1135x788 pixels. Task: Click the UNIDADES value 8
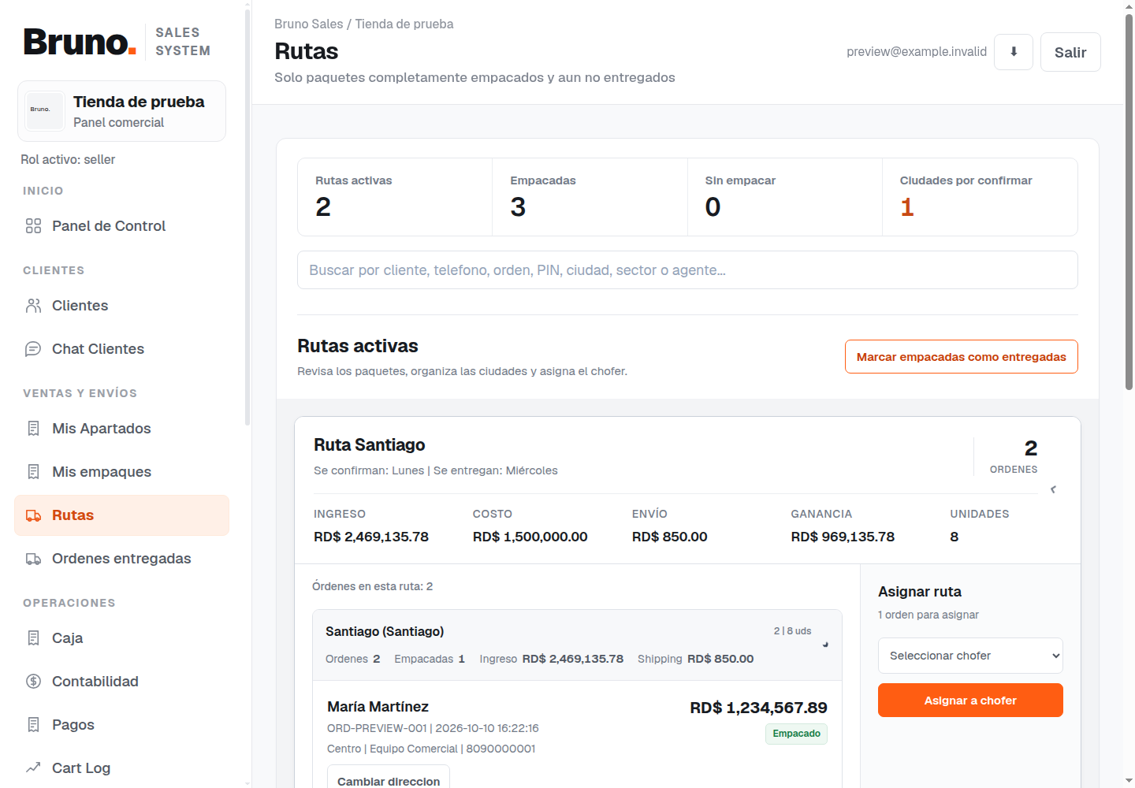(x=955, y=537)
